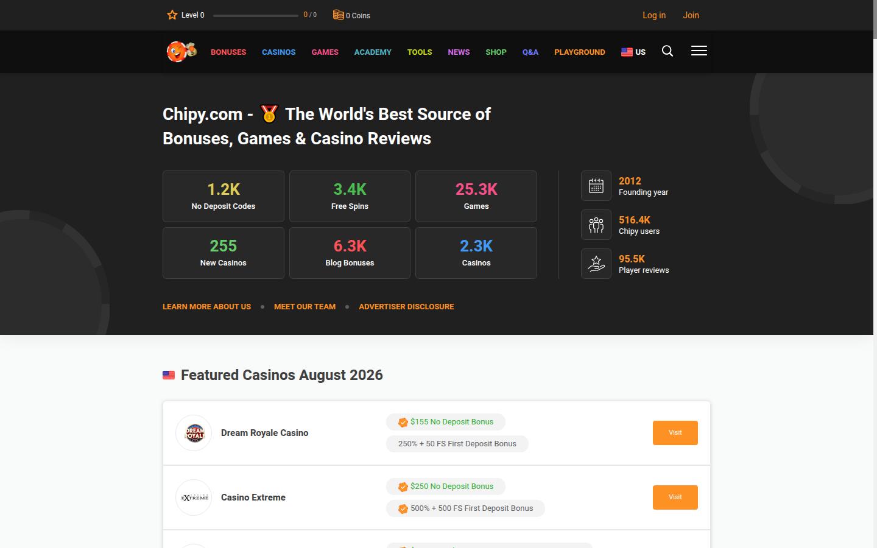Click the Log in link
Screen dimensions: 877x548
(654, 15)
